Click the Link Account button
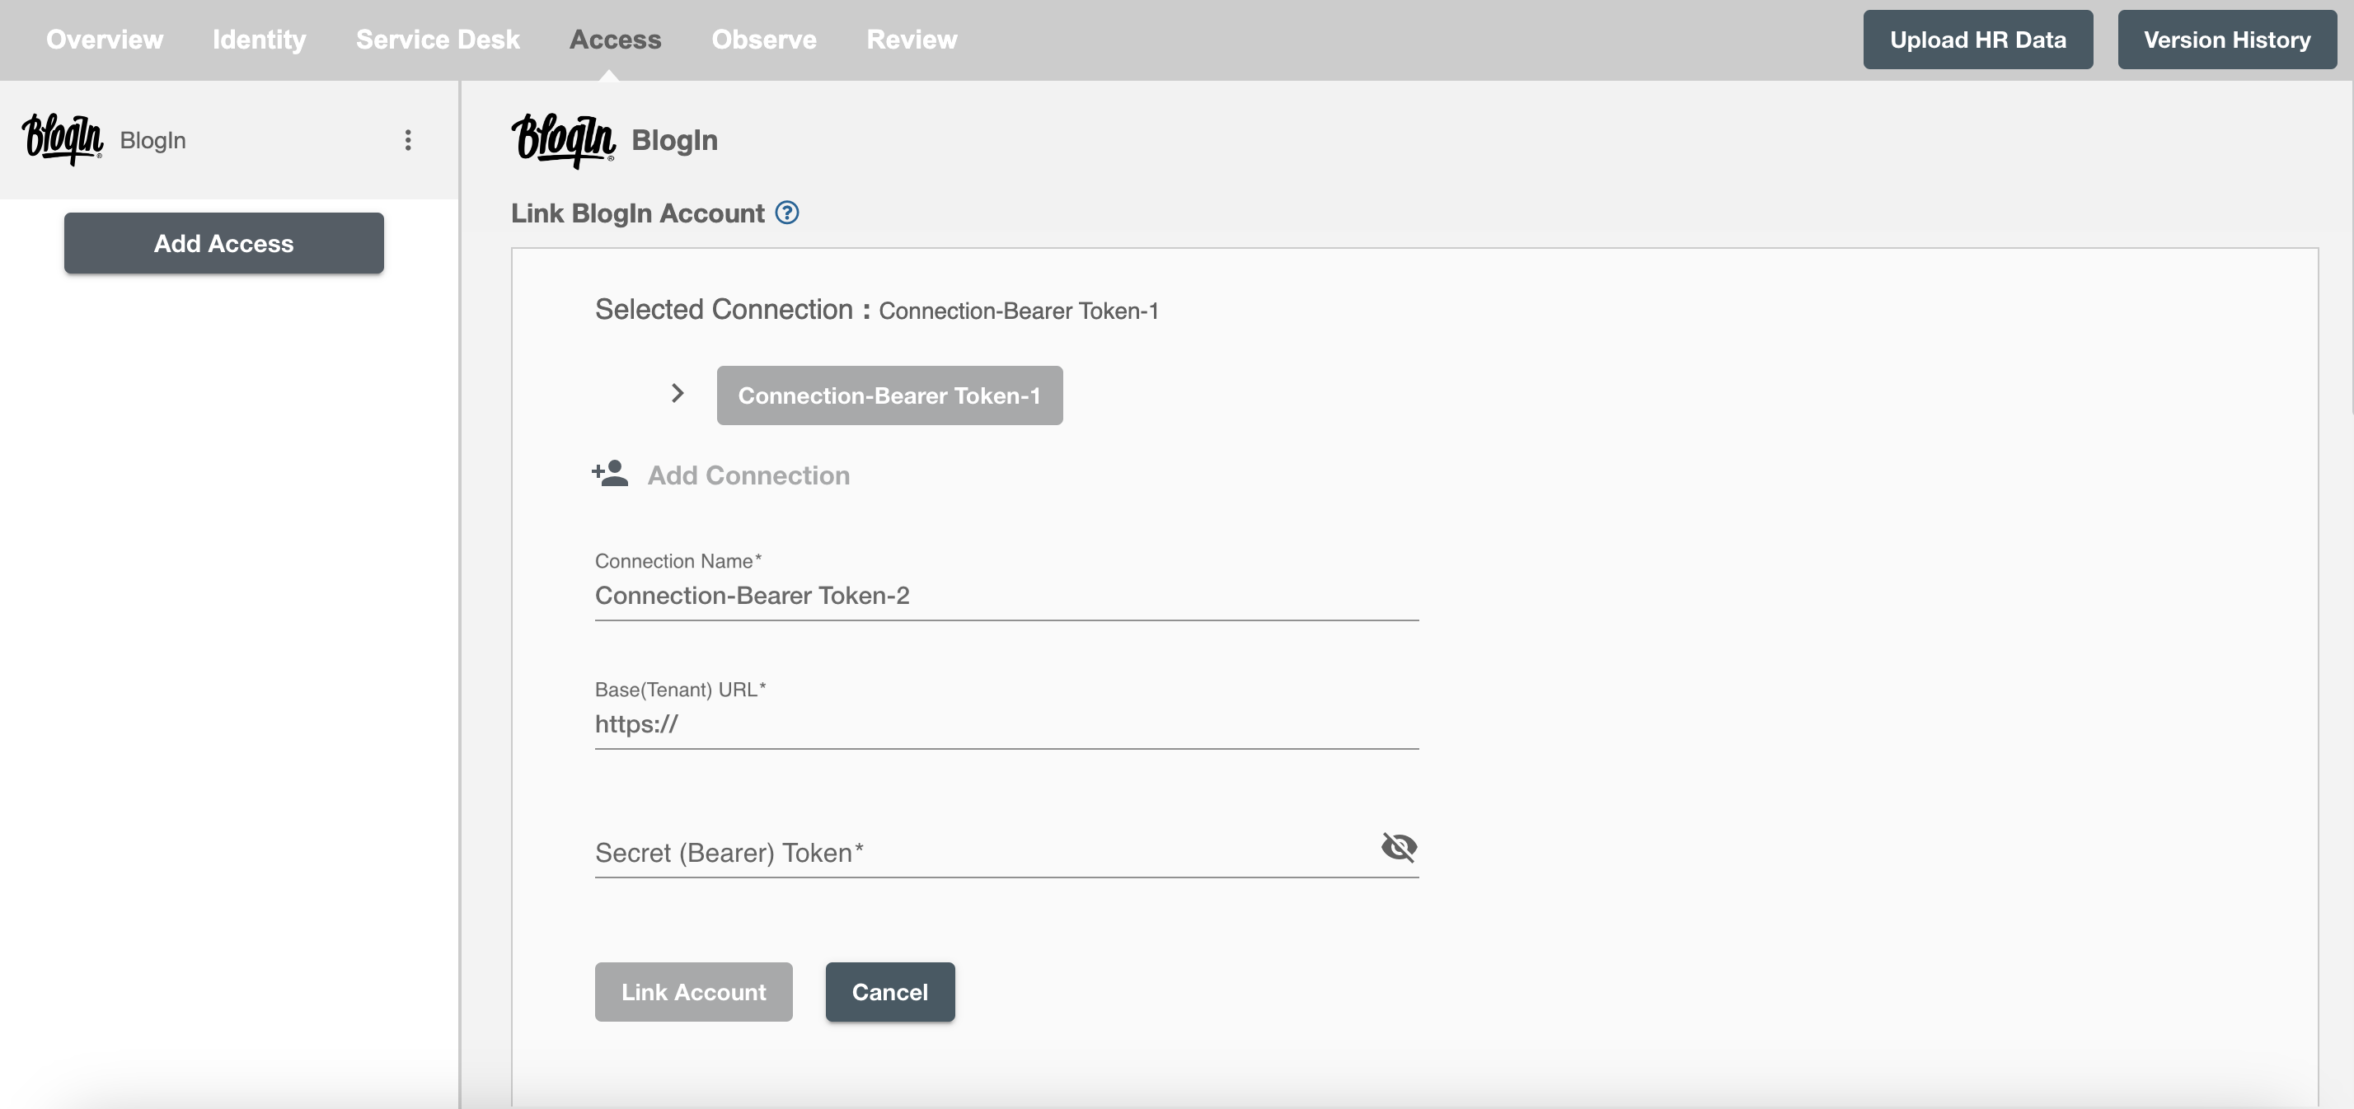 coord(694,992)
